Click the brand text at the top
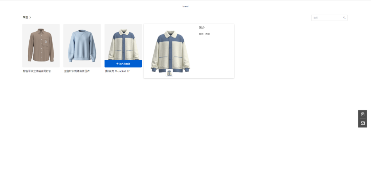 185,6
